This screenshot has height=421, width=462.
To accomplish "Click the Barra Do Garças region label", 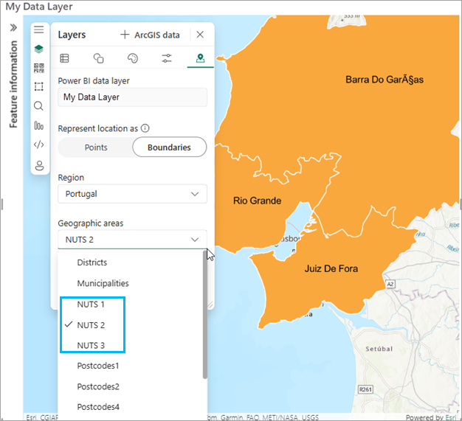I will point(385,80).
